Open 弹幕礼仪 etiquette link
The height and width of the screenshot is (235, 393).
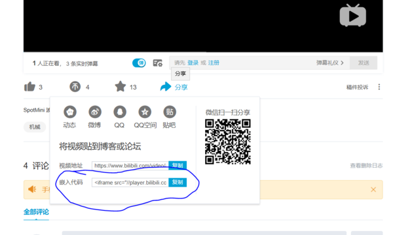click(329, 63)
